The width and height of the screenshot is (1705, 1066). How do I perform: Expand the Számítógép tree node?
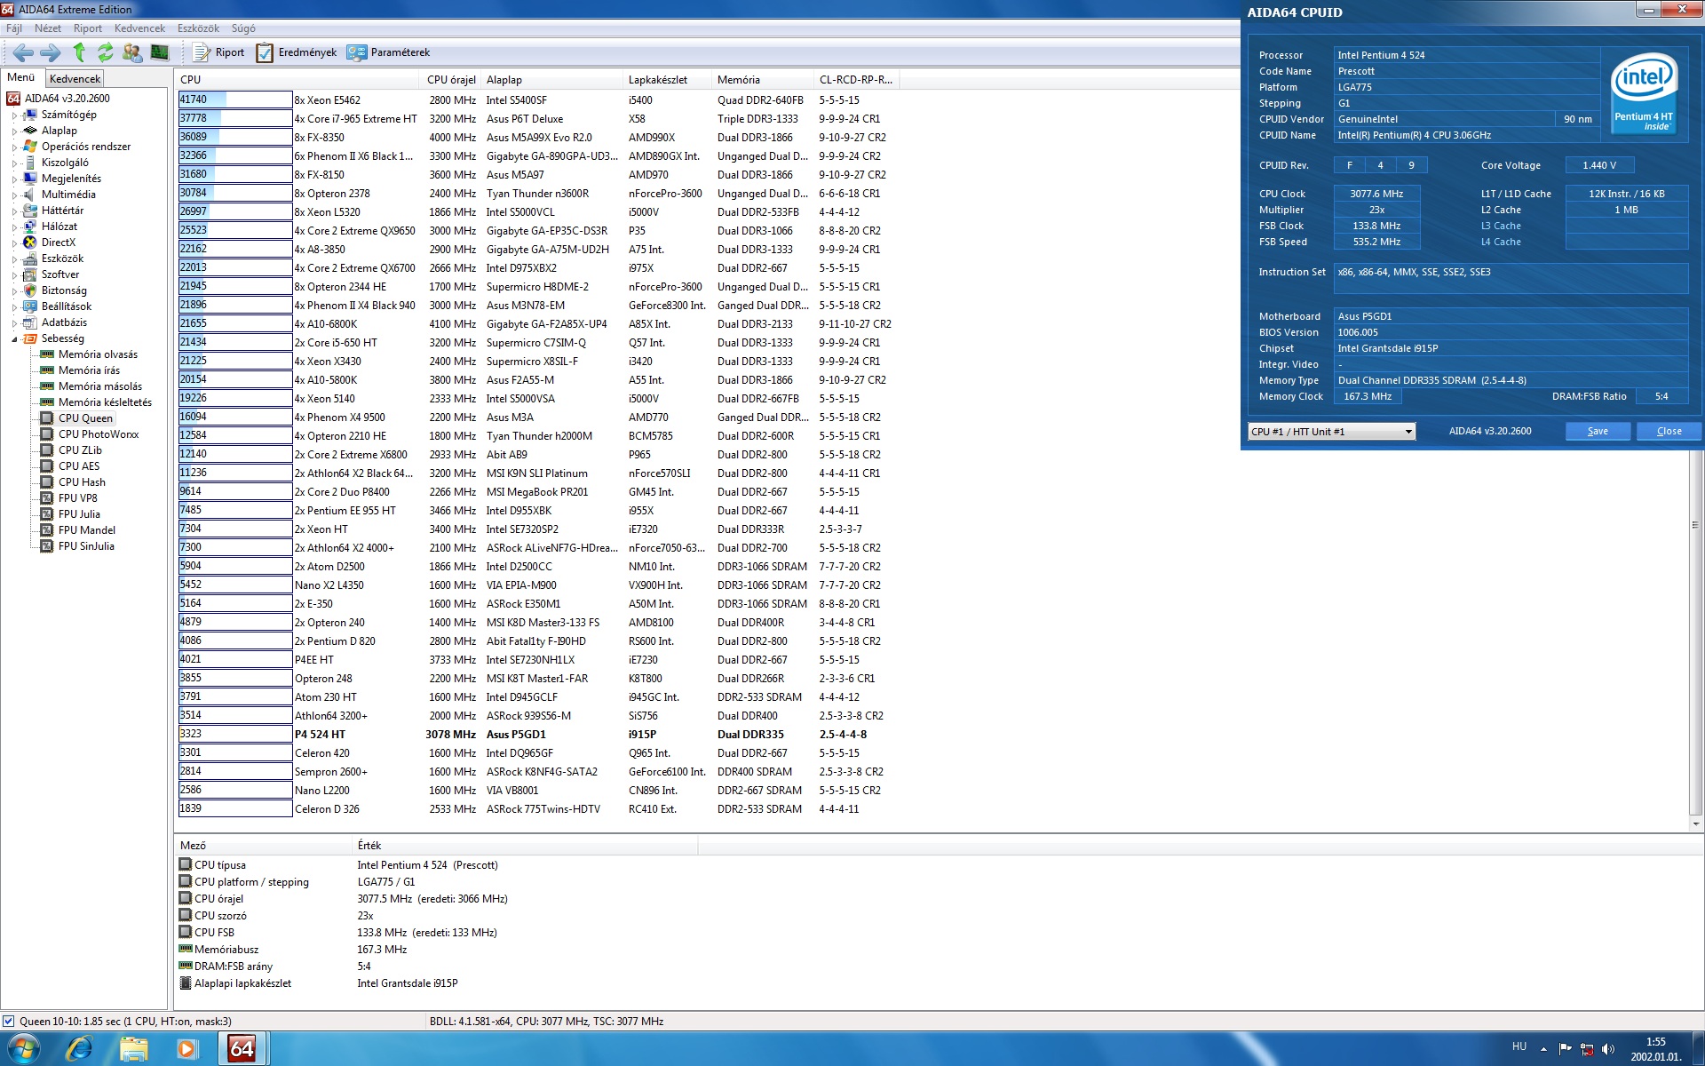(x=14, y=115)
